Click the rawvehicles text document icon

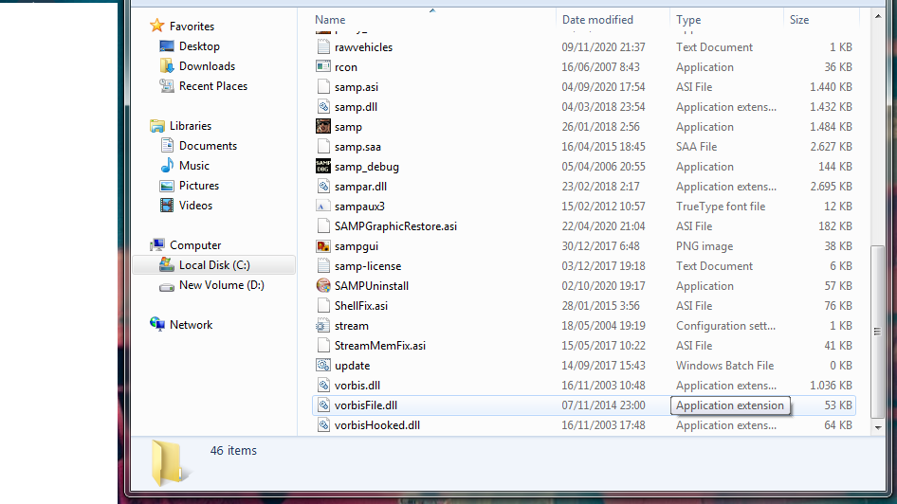click(323, 46)
